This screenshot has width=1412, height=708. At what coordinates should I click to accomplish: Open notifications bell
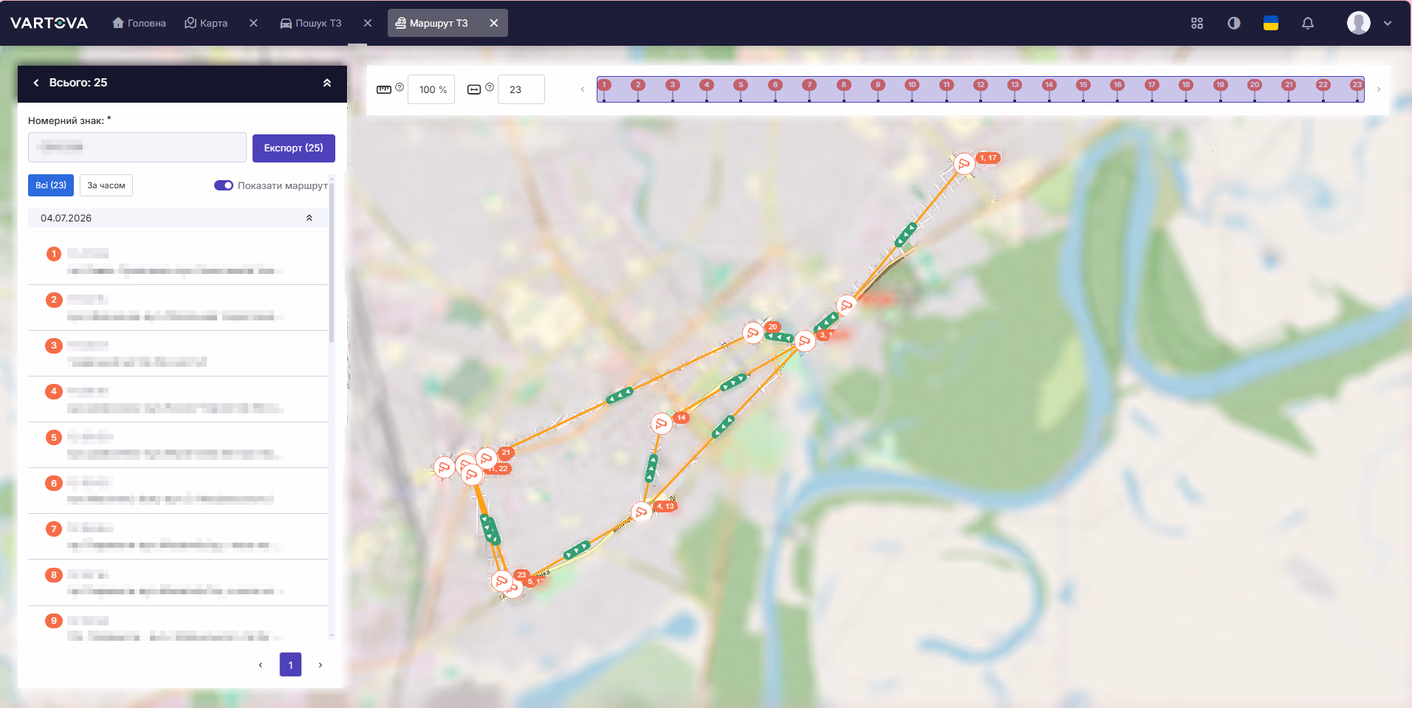[x=1308, y=23]
